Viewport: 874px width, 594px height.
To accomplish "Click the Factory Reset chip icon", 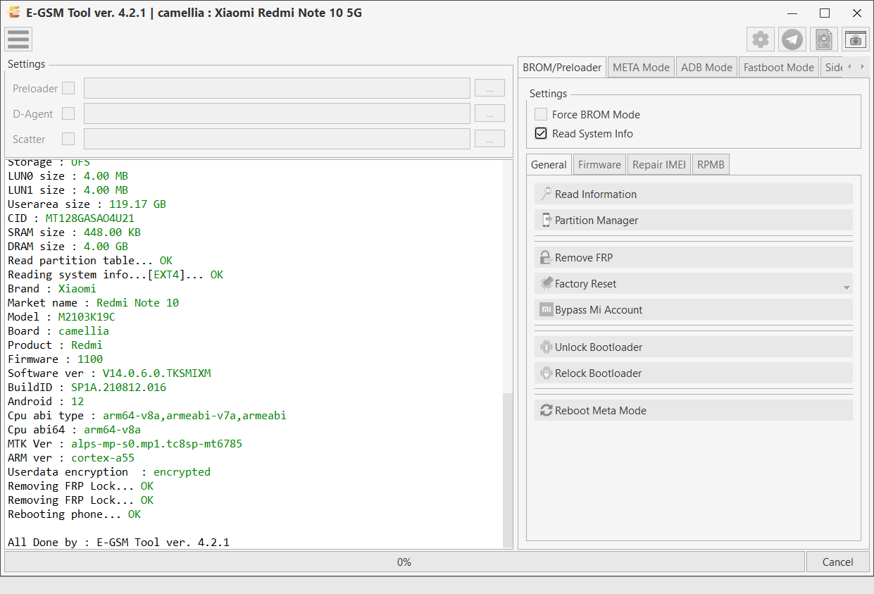I will pos(547,283).
